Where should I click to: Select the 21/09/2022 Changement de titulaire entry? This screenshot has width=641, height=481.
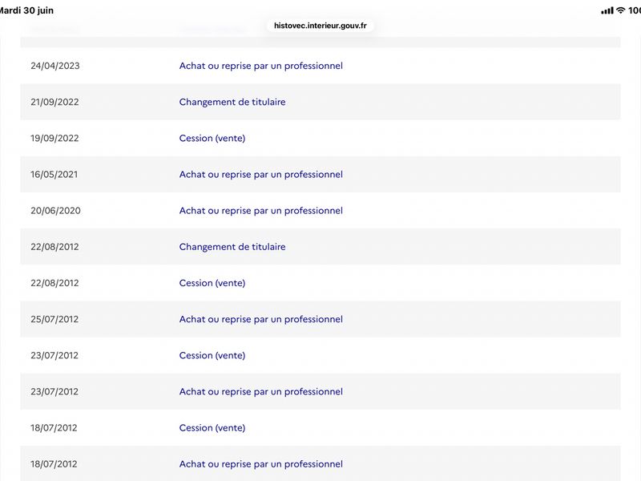[x=320, y=102]
